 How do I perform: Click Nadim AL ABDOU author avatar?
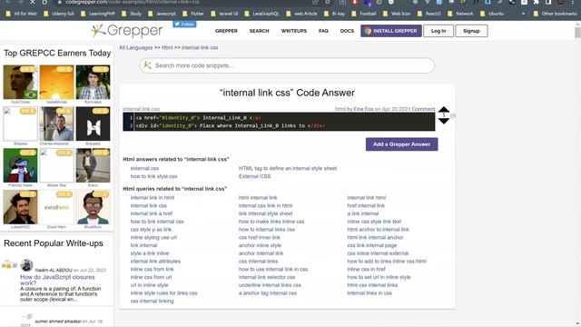pyautogui.click(x=26, y=265)
